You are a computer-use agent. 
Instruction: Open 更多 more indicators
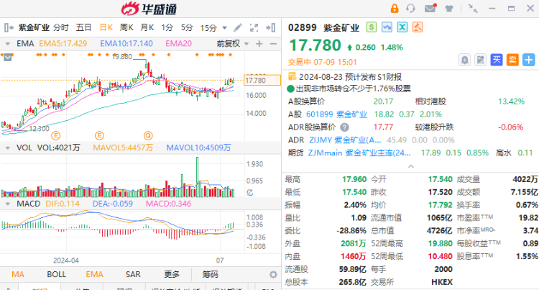click(172, 274)
